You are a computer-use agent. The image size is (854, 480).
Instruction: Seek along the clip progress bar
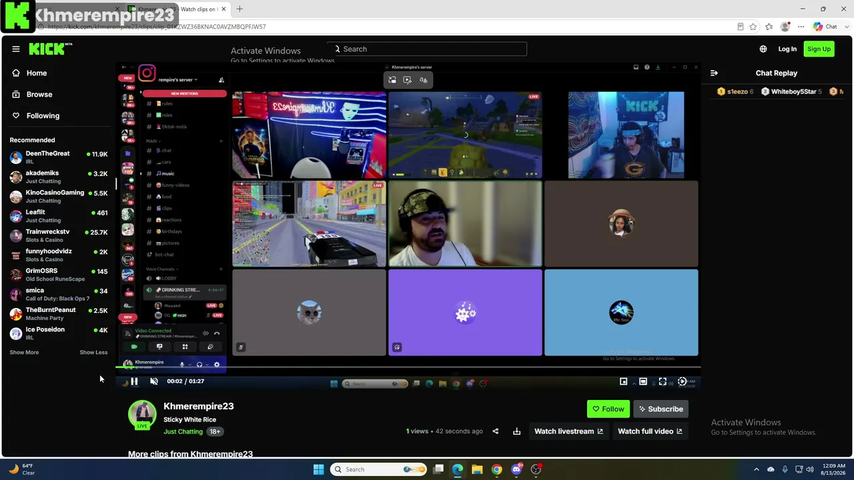click(x=408, y=367)
